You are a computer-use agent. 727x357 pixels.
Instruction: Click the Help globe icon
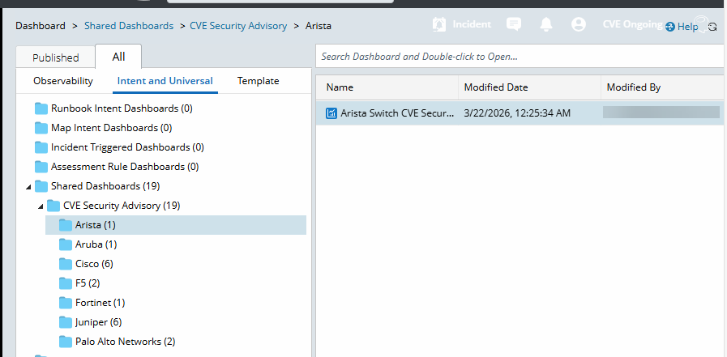point(670,27)
